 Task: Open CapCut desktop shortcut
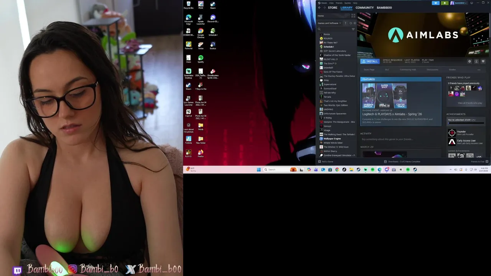click(188, 113)
